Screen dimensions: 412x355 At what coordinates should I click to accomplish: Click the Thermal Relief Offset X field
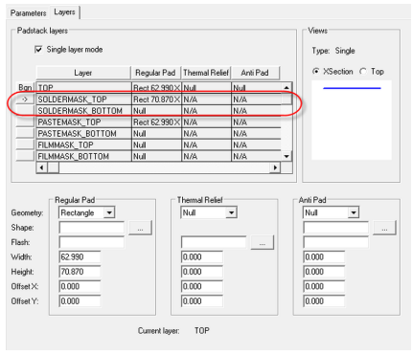coord(202,286)
